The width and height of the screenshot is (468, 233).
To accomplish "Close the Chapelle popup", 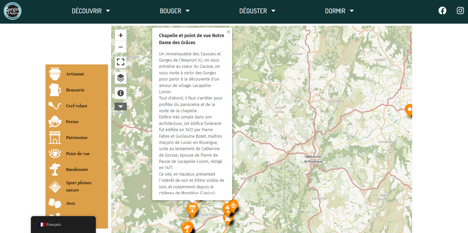I will click(x=228, y=32).
